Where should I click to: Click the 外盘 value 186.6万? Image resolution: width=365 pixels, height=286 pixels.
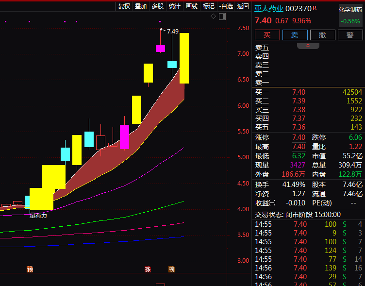point(293,174)
